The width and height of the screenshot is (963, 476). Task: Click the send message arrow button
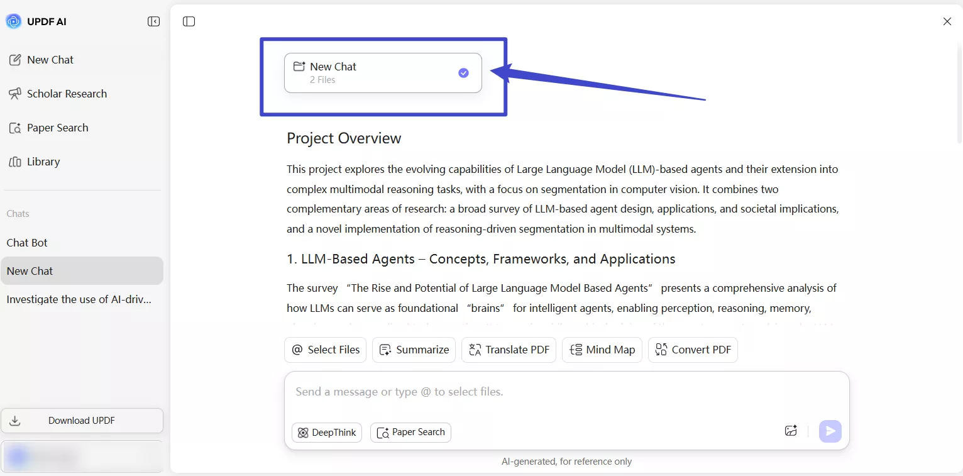(x=830, y=431)
